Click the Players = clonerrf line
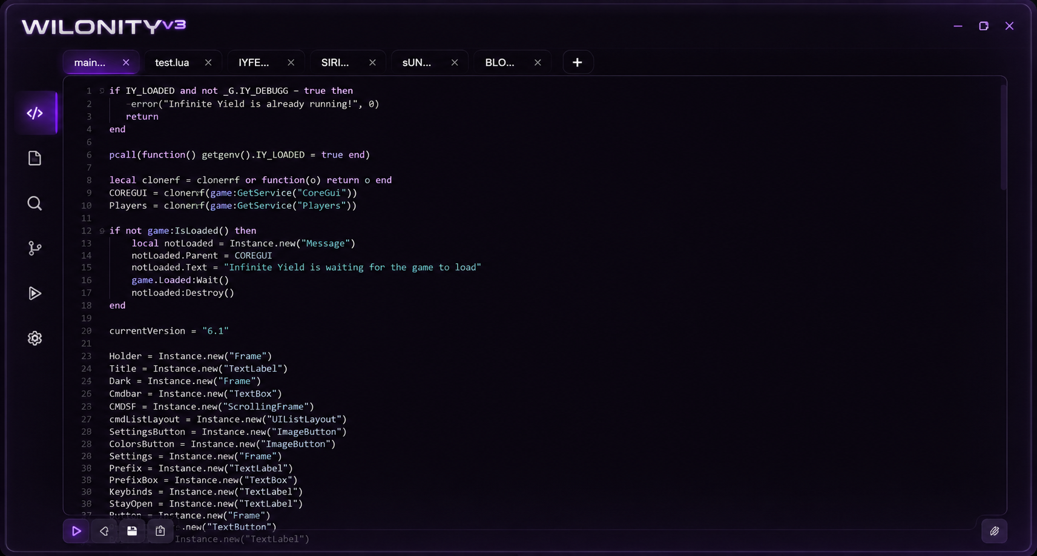The width and height of the screenshot is (1037, 556). tap(233, 206)
